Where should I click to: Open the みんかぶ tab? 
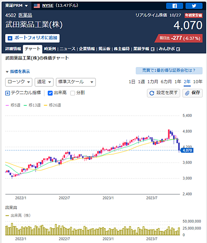167,49
